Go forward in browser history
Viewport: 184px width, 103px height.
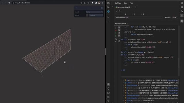6,3
